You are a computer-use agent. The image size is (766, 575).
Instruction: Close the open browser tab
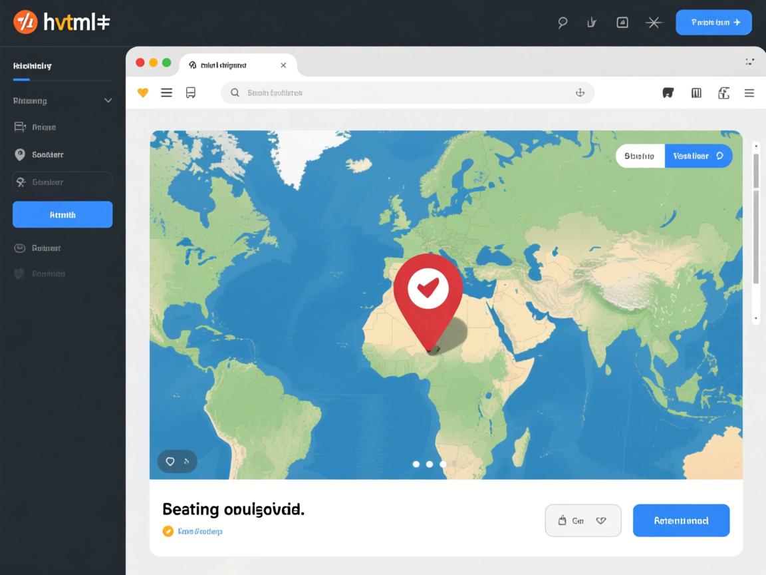283,65
